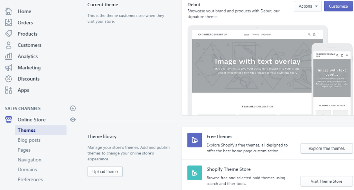Click the Customize button
This screenshot has height=190, width=354.
[338, 6]
